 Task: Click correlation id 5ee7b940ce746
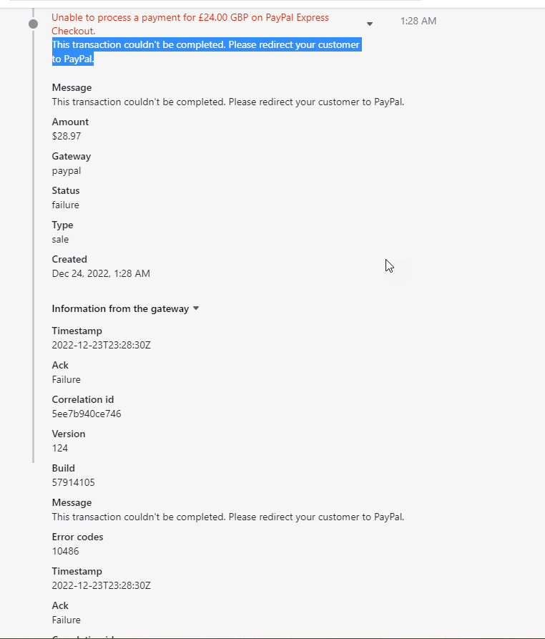(x=87, y=414)
